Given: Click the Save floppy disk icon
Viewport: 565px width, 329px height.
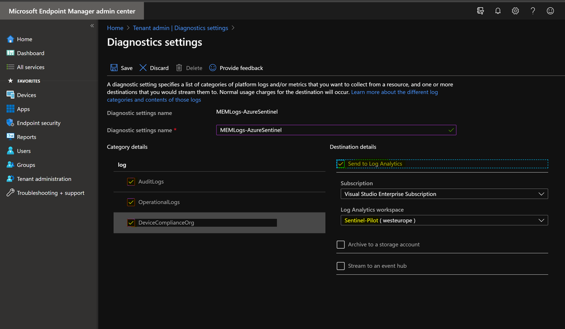Looking at the screenshot, I should (114, 68).
